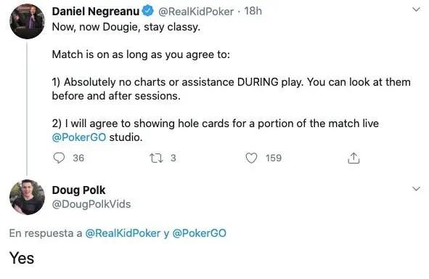
Task: Click the verified badge next to Daniel Negreanu
Action: [148, 11]
